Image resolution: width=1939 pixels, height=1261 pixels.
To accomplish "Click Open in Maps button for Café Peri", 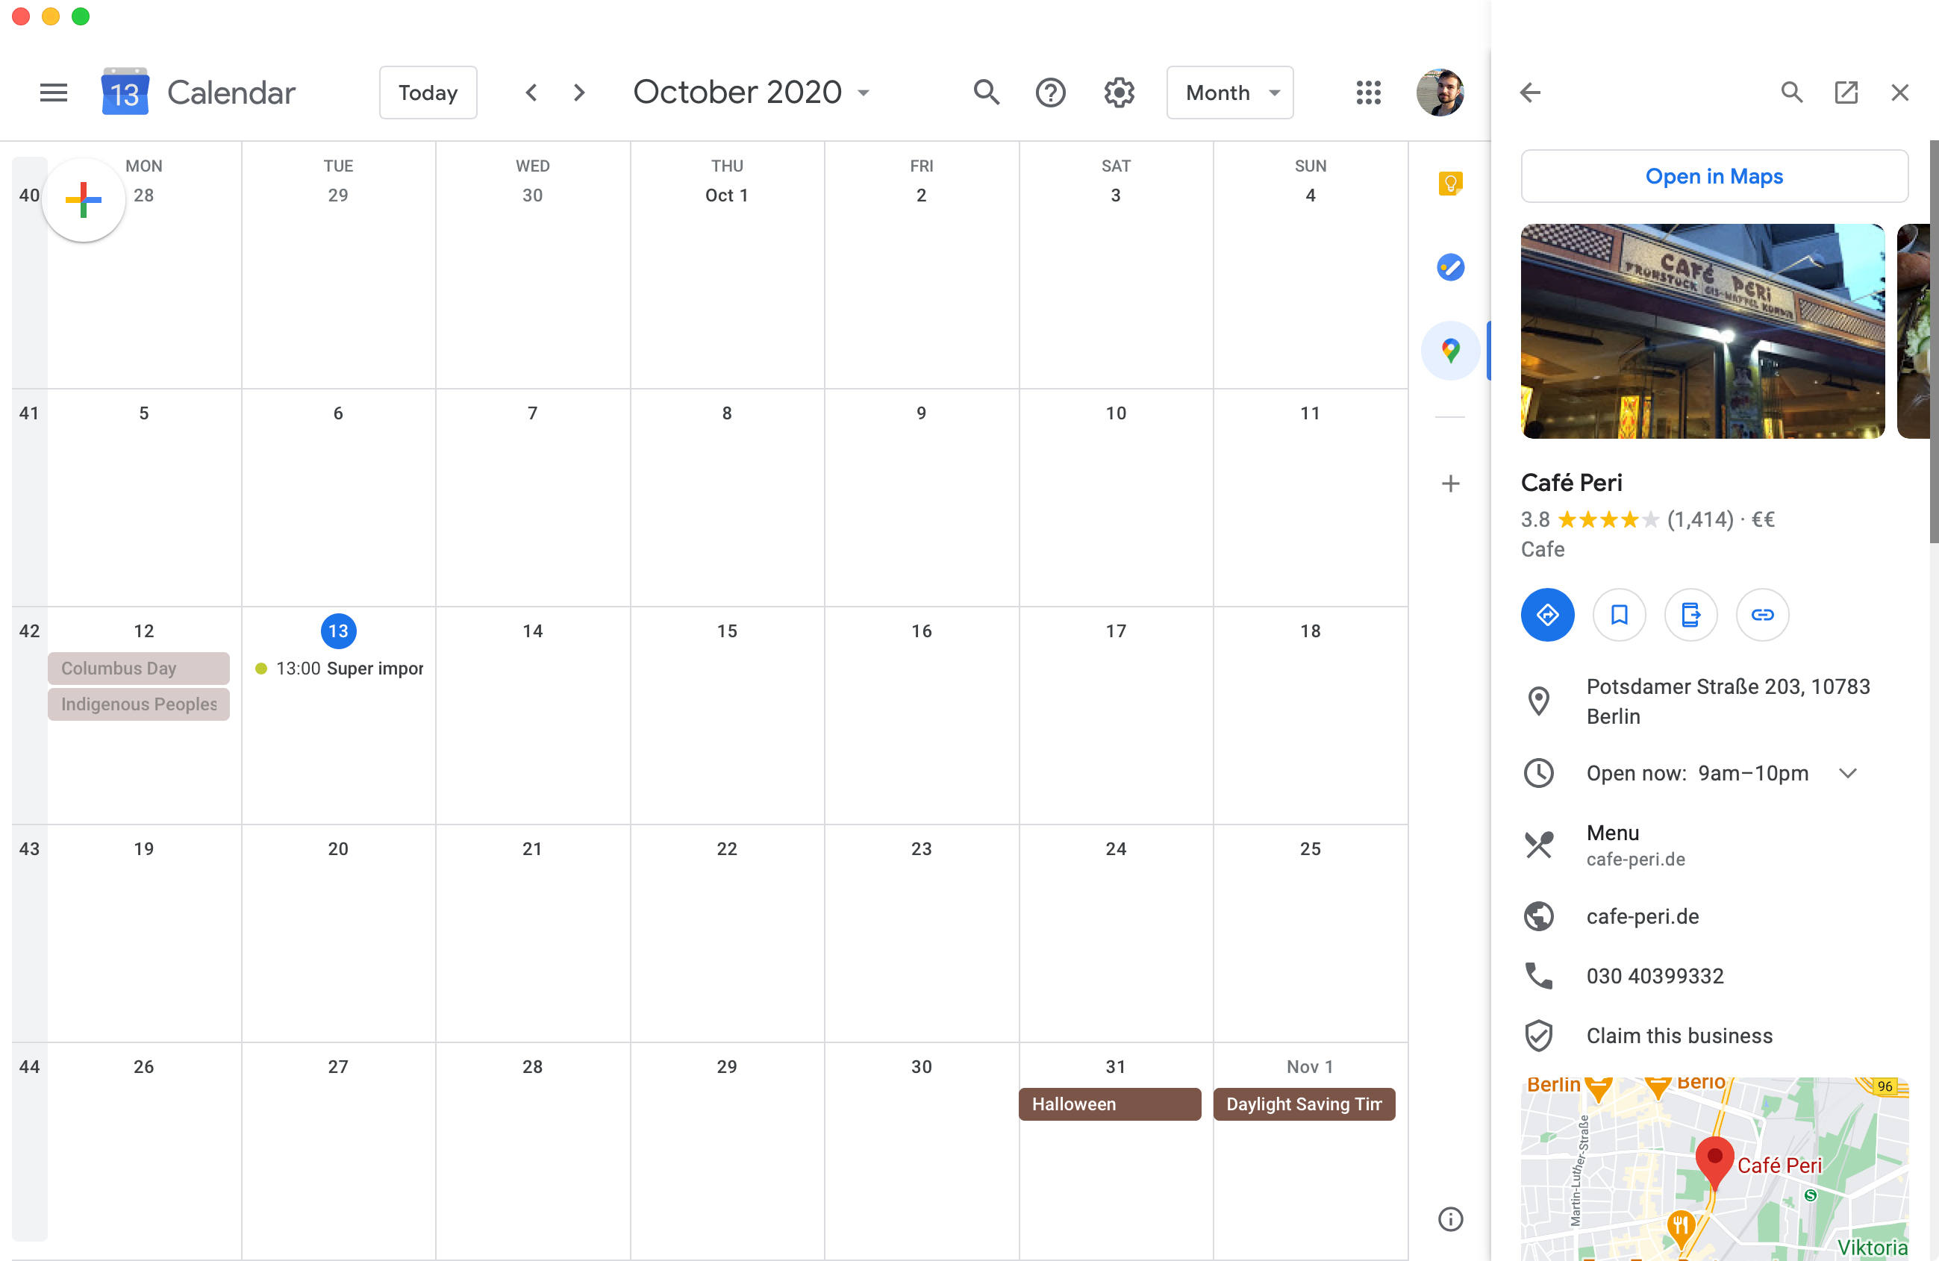I will (1714, 175).
